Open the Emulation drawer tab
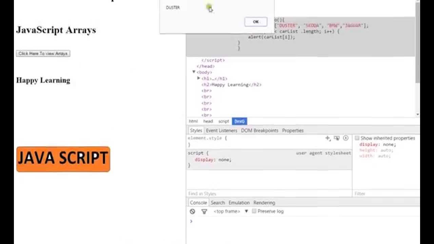Screen dimensions: 434x244 click(239, 203)
